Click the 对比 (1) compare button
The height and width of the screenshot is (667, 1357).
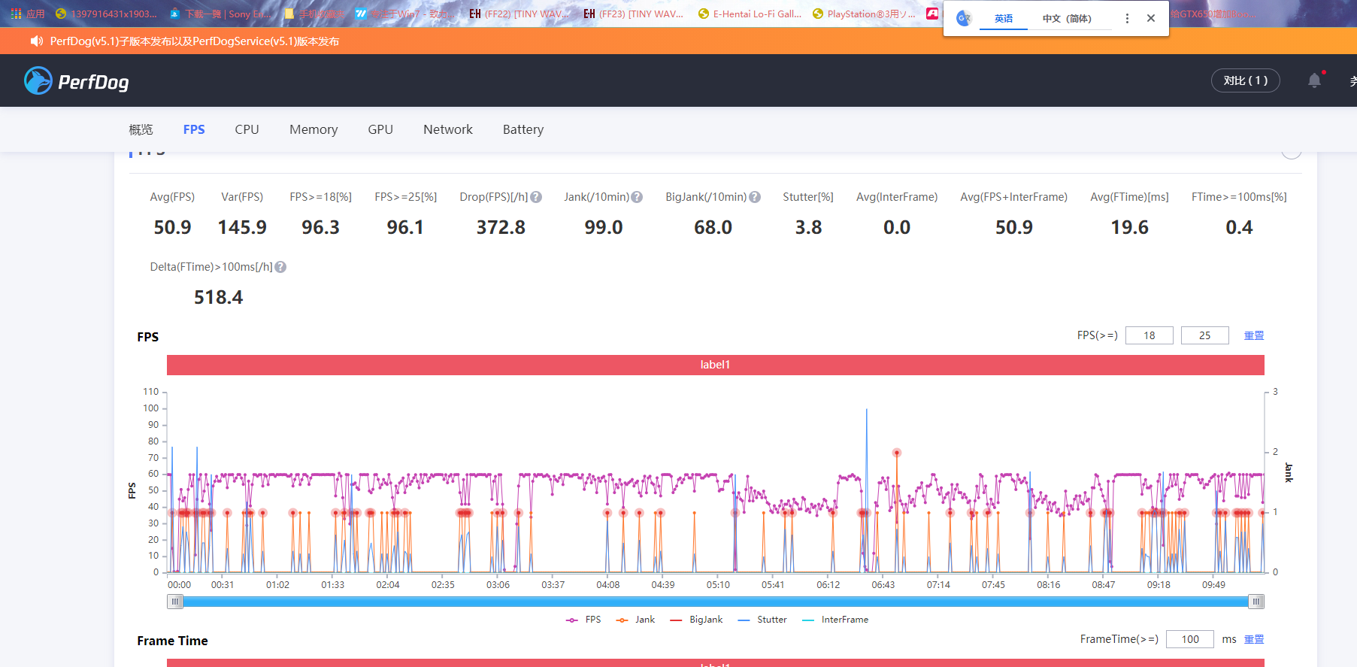coord(1245,80)
